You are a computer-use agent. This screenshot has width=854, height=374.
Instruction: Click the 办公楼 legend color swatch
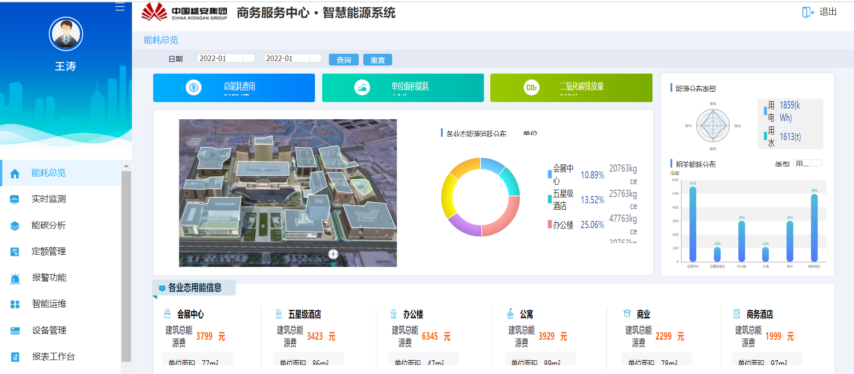coord(549,224)
